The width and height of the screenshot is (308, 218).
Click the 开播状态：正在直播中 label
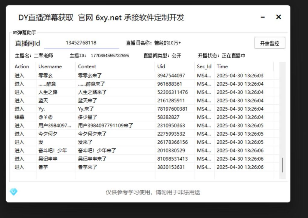(x=222, y=56)
